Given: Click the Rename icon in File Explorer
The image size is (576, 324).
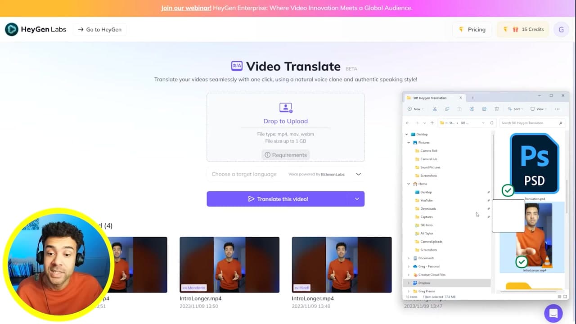Looking at the screenshot, I should [x=472, y=109].
